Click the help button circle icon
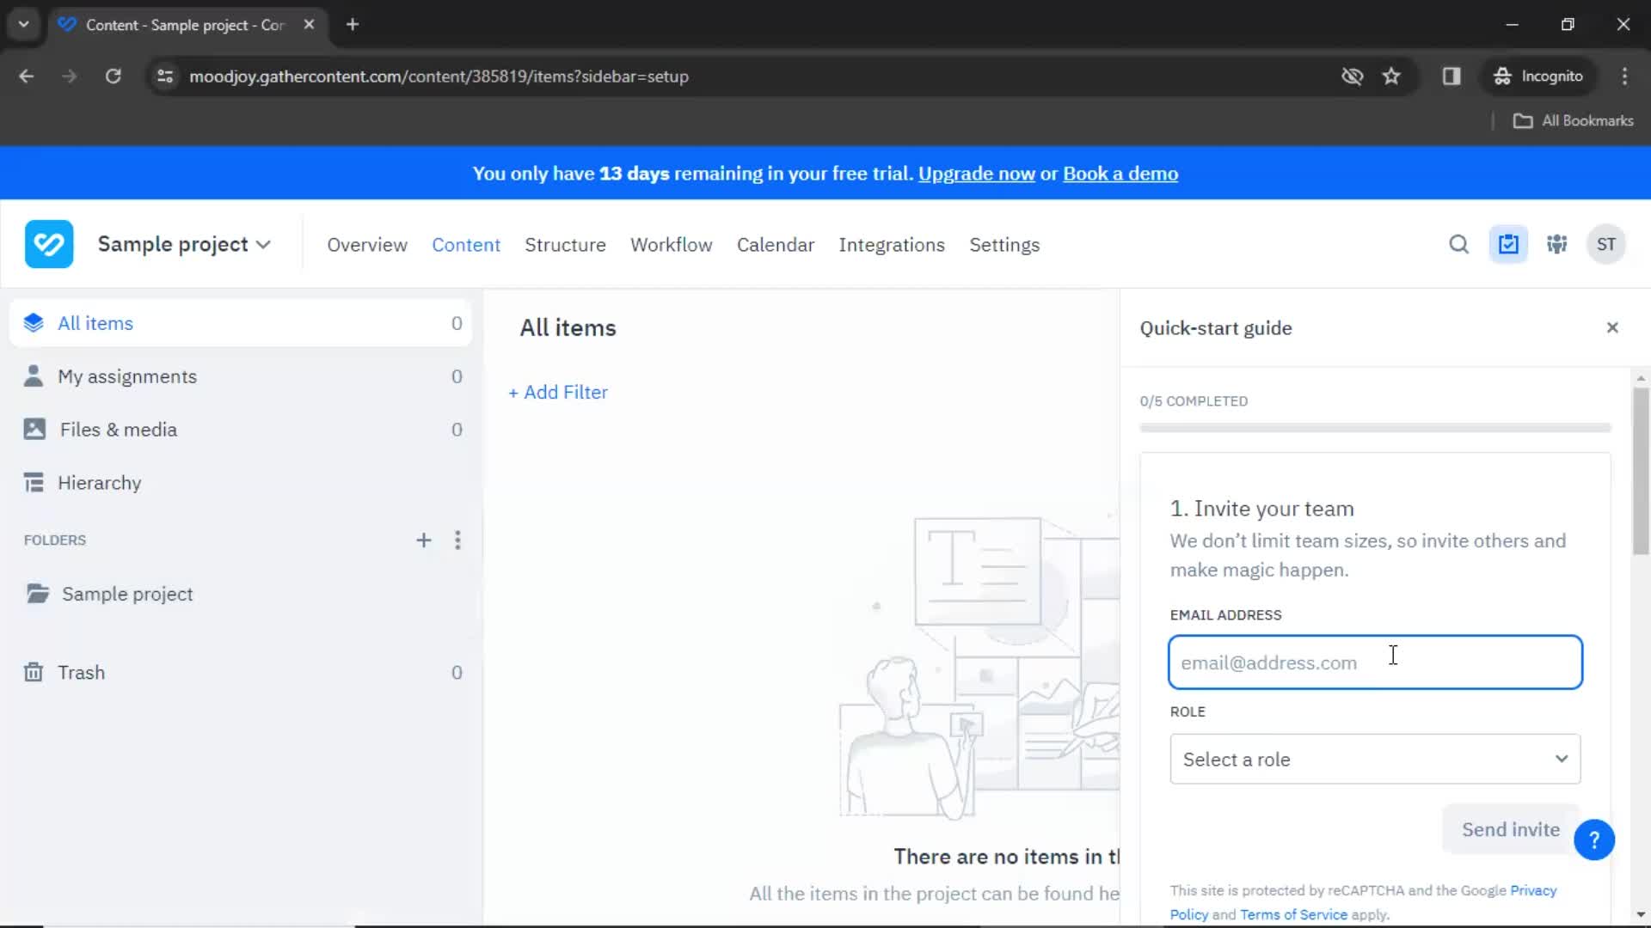The image size is (1651, 928). click(1593, 839)
